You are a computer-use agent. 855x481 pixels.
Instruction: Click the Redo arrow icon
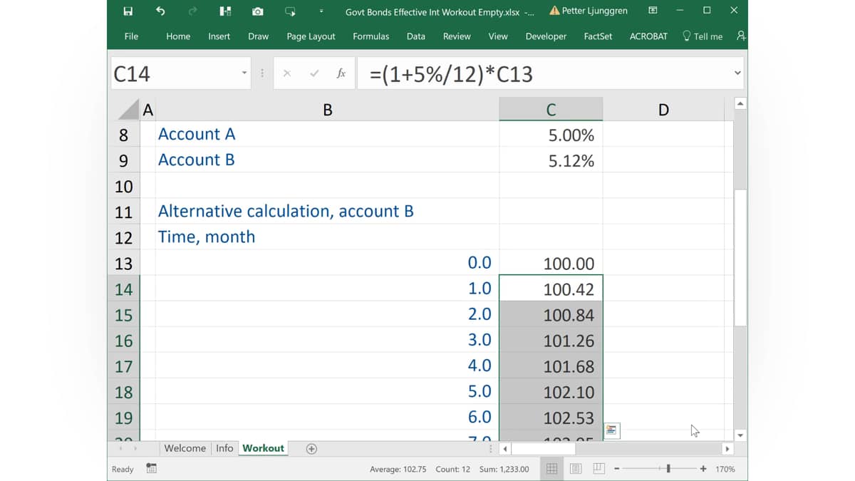click(192, 11)
